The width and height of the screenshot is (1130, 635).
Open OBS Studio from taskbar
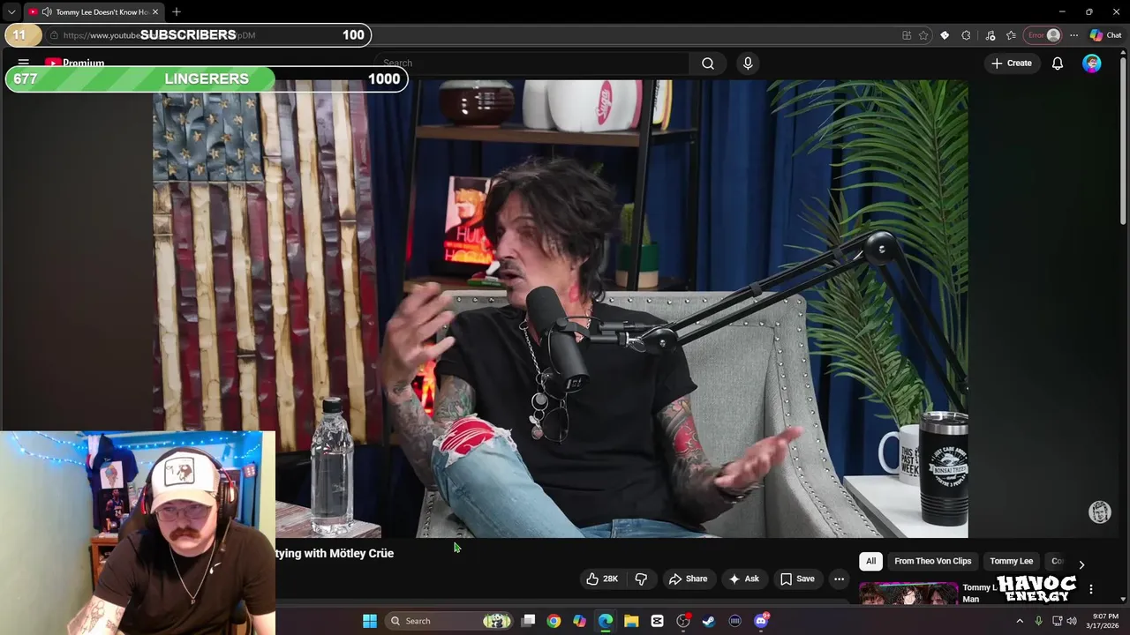coord(683,621)
